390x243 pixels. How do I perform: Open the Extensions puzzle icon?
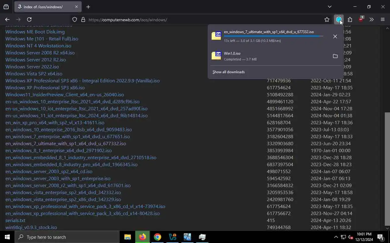[x=350, y=19]
